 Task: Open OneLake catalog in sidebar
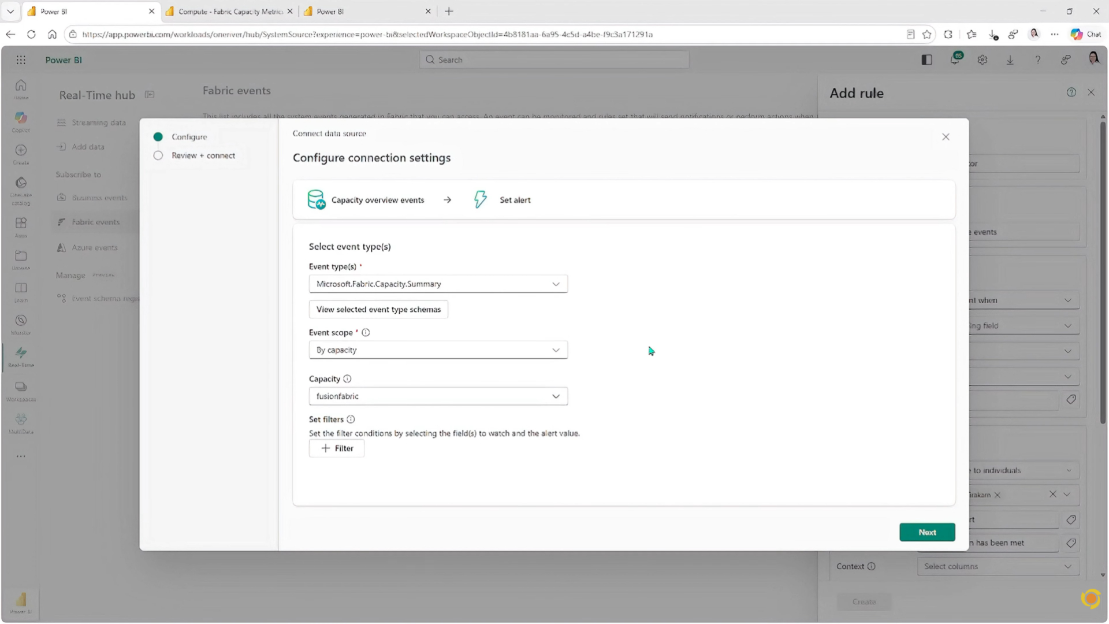point(21,190)
